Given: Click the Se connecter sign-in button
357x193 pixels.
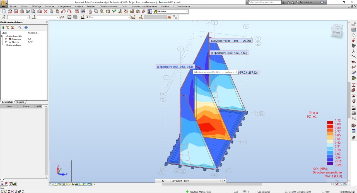Looking at the screenshot, I should 306,2.
